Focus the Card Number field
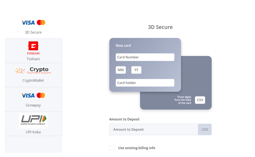Screen dimensions: 255x157 [145, 57]
